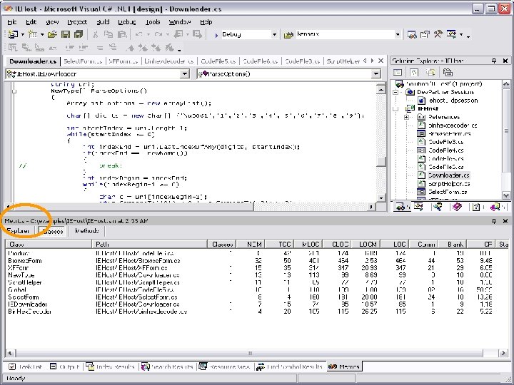Open the ParseOptions() members dropdown
This screenshot has width=514, height=385.
(x=376, y=74)
